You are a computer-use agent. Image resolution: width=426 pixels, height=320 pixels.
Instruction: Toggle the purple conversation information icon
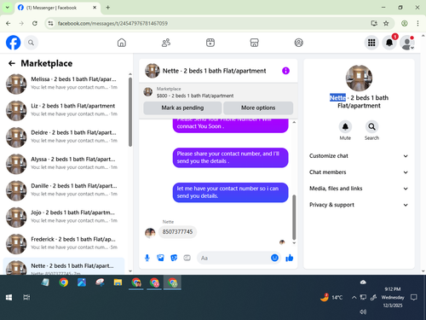click(285, 71)
